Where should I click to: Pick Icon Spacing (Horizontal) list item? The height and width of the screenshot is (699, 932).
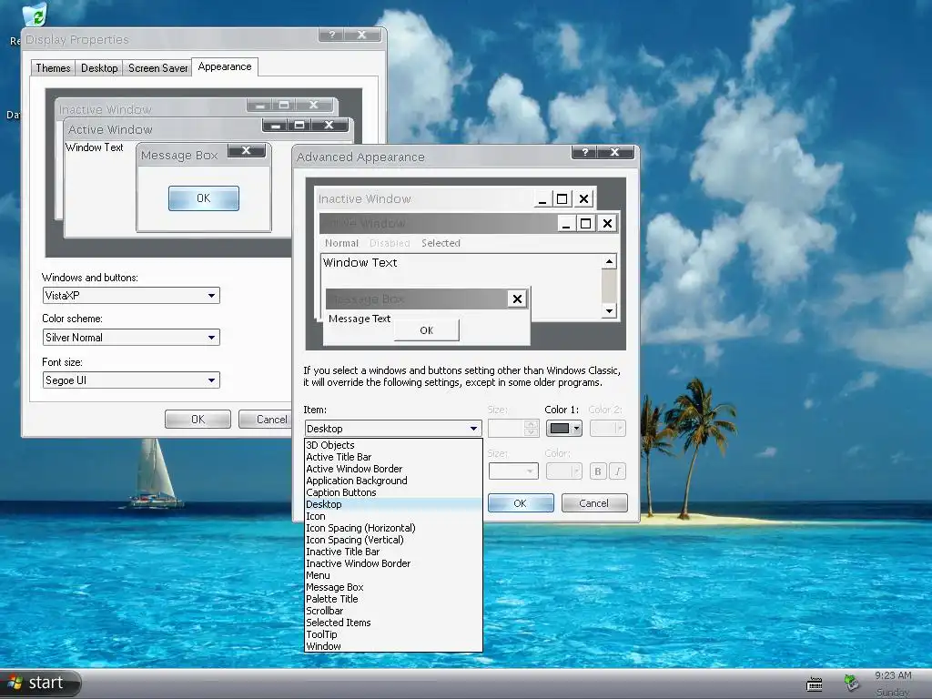click(x=393, y=528)
